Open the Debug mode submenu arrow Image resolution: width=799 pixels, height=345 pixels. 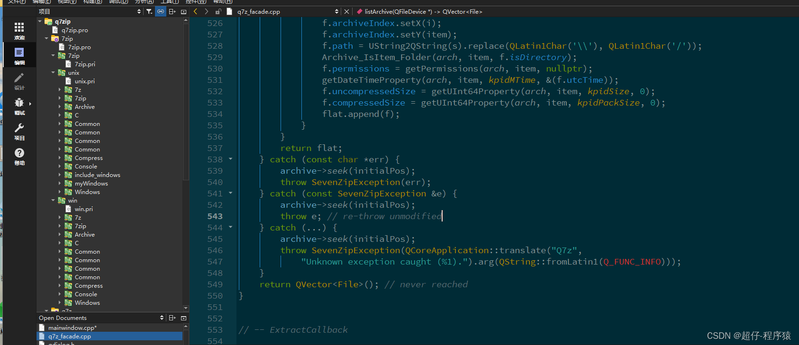click(x=30, y=104)
